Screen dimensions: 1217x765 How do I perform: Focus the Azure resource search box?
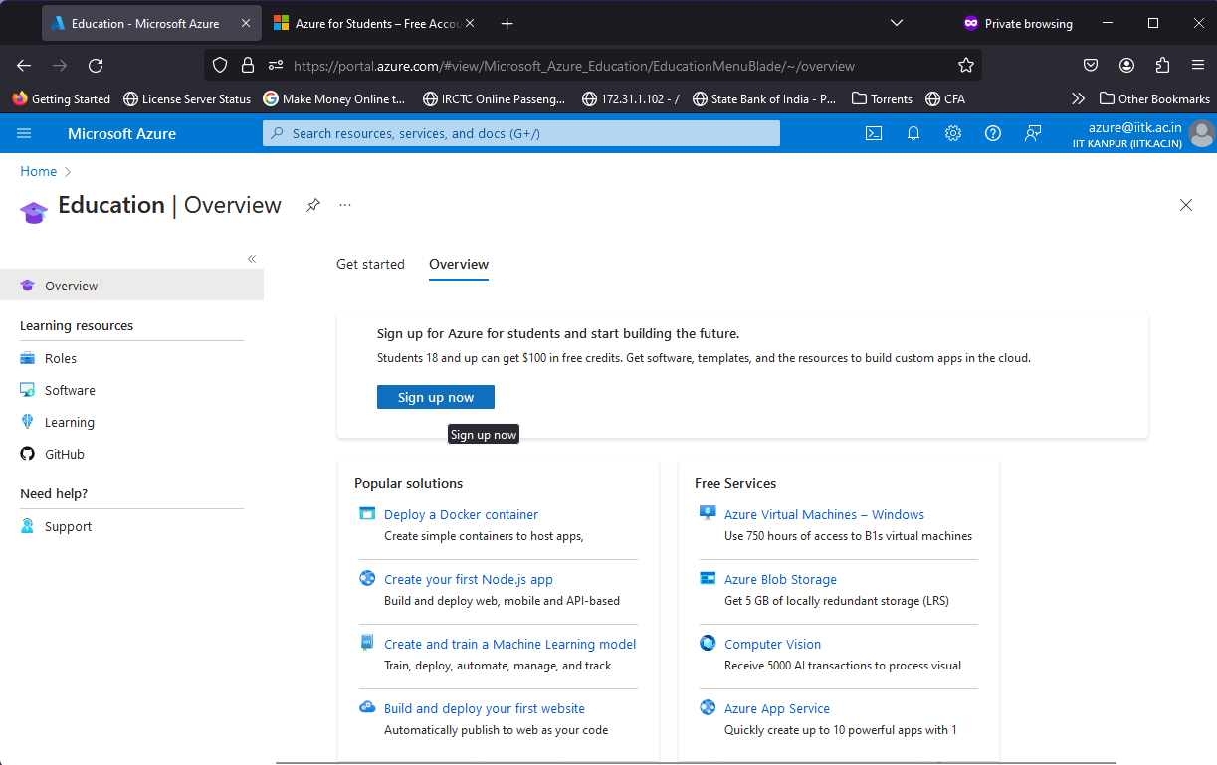(520, 133)
